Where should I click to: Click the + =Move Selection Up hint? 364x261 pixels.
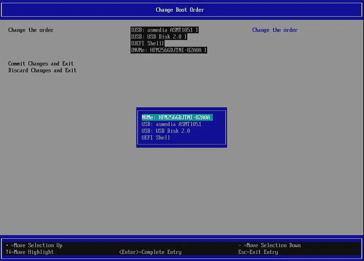(x=34, y=245)
